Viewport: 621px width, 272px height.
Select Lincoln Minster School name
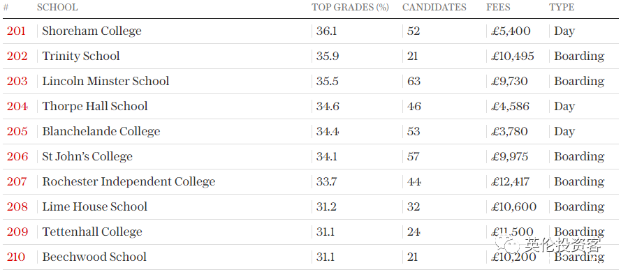pyautogui.click(x=105, y=81)
